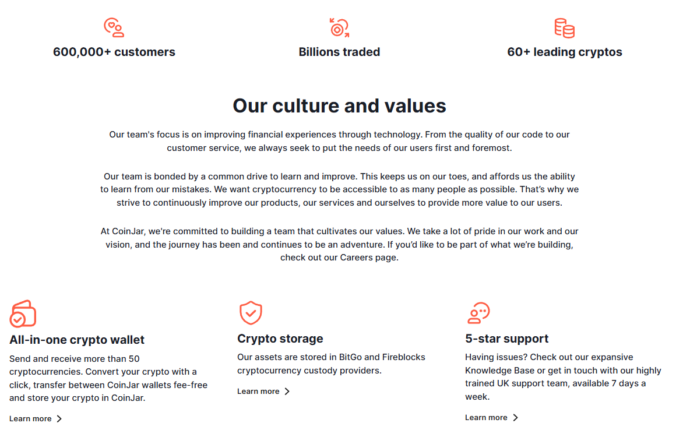Image resolution: width=683 pixels, height=437 pixels.
Task: Click chevron arrow beside support Learn more
Action: pos(515,417)
